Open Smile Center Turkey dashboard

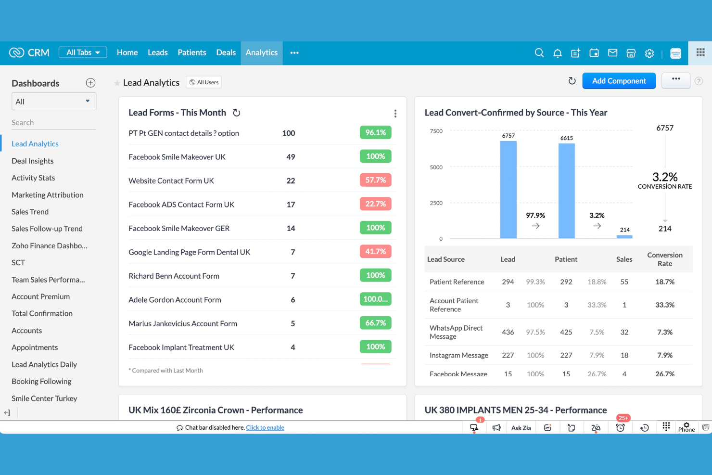tap(44, 398)
